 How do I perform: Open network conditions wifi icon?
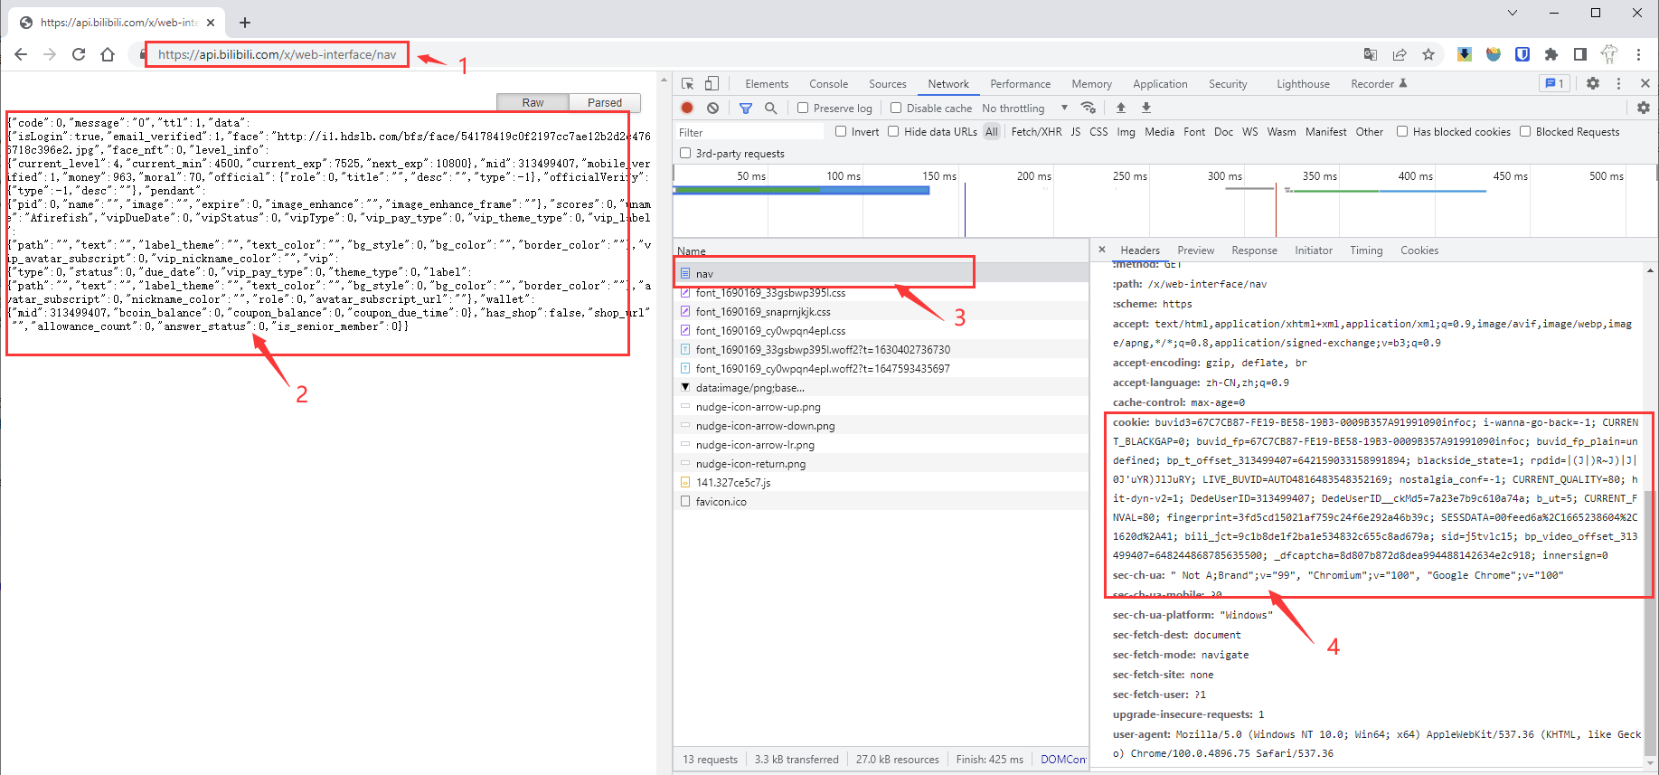(x=1089, y=108)
